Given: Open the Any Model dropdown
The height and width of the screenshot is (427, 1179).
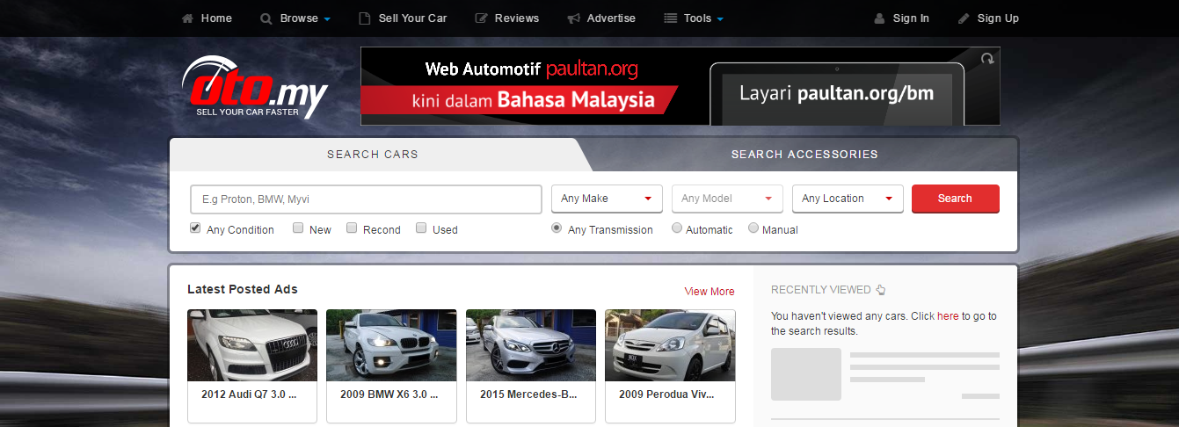Looking at the screenshot, I should click(x=727, y=199).
